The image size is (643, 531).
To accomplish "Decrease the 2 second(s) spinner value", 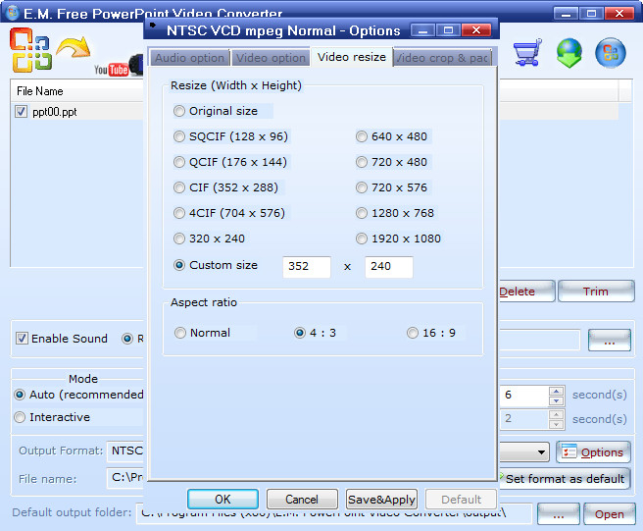I will (556, 424).
